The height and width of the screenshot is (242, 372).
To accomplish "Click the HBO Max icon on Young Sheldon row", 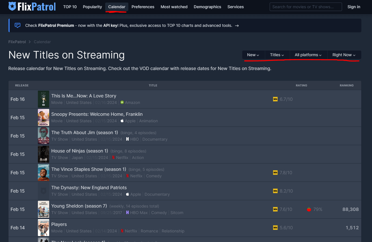I will pos(127,213).
